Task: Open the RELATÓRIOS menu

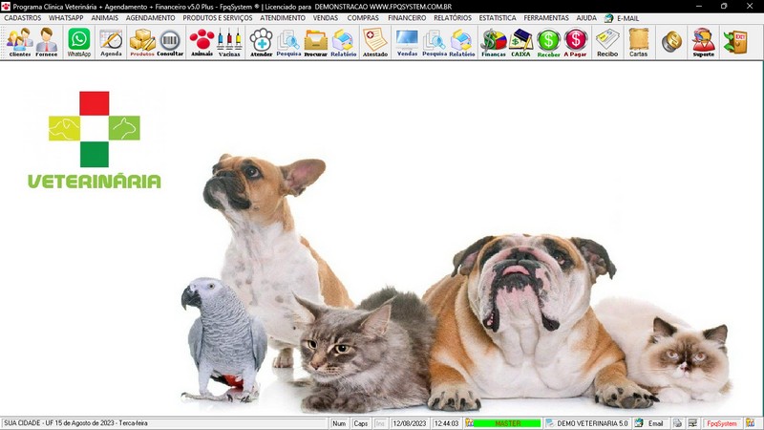Action: point(453,18)
